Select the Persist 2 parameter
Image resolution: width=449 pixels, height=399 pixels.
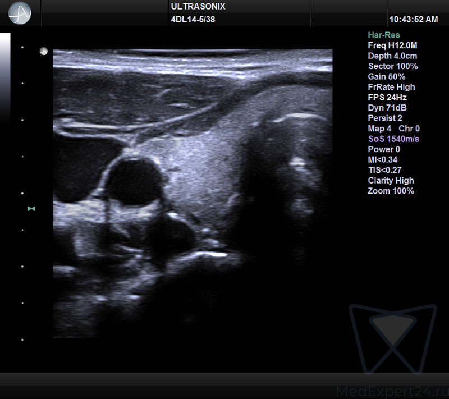[384, 118]
